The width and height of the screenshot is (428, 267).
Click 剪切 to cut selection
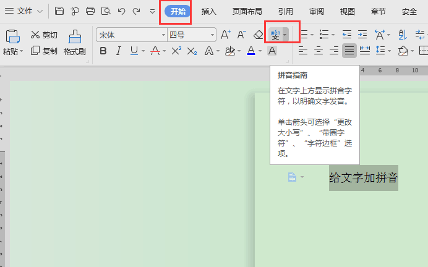pyautogui.click(x=44, y=35)
